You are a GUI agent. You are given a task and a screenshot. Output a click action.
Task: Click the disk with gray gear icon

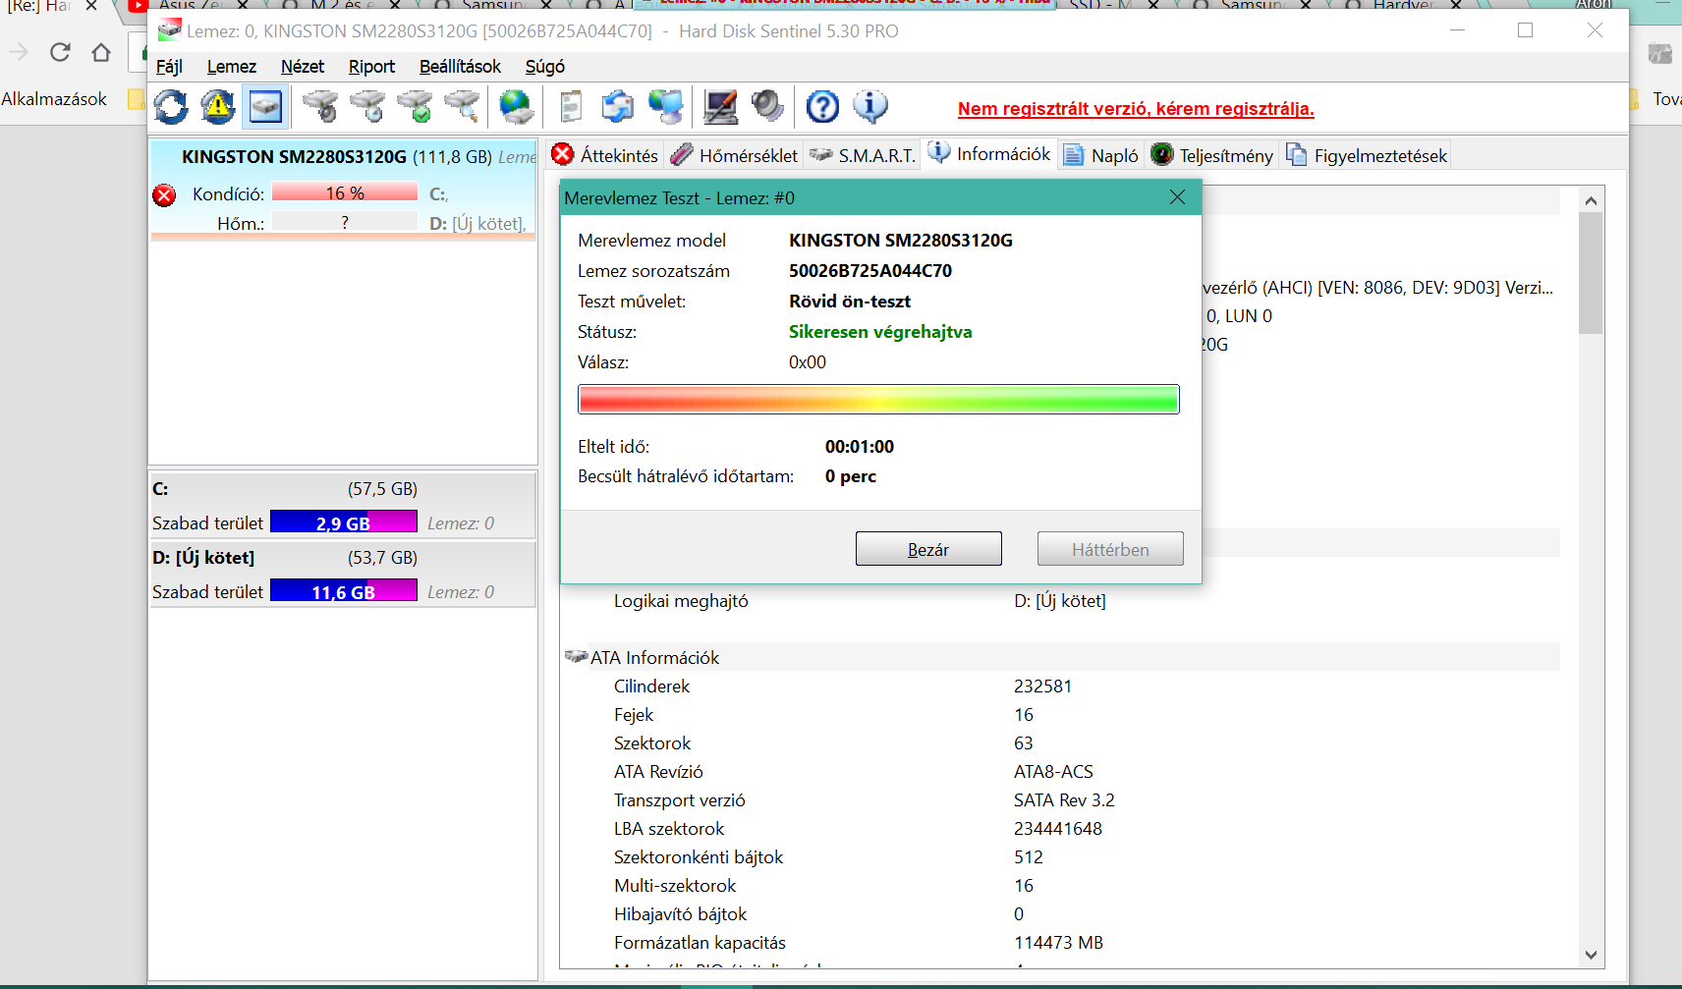click(x=319, y=106)
